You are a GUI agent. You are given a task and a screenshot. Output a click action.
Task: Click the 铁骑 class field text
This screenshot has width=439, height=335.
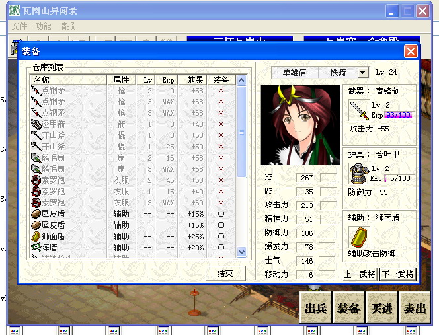tap(339, 73)
